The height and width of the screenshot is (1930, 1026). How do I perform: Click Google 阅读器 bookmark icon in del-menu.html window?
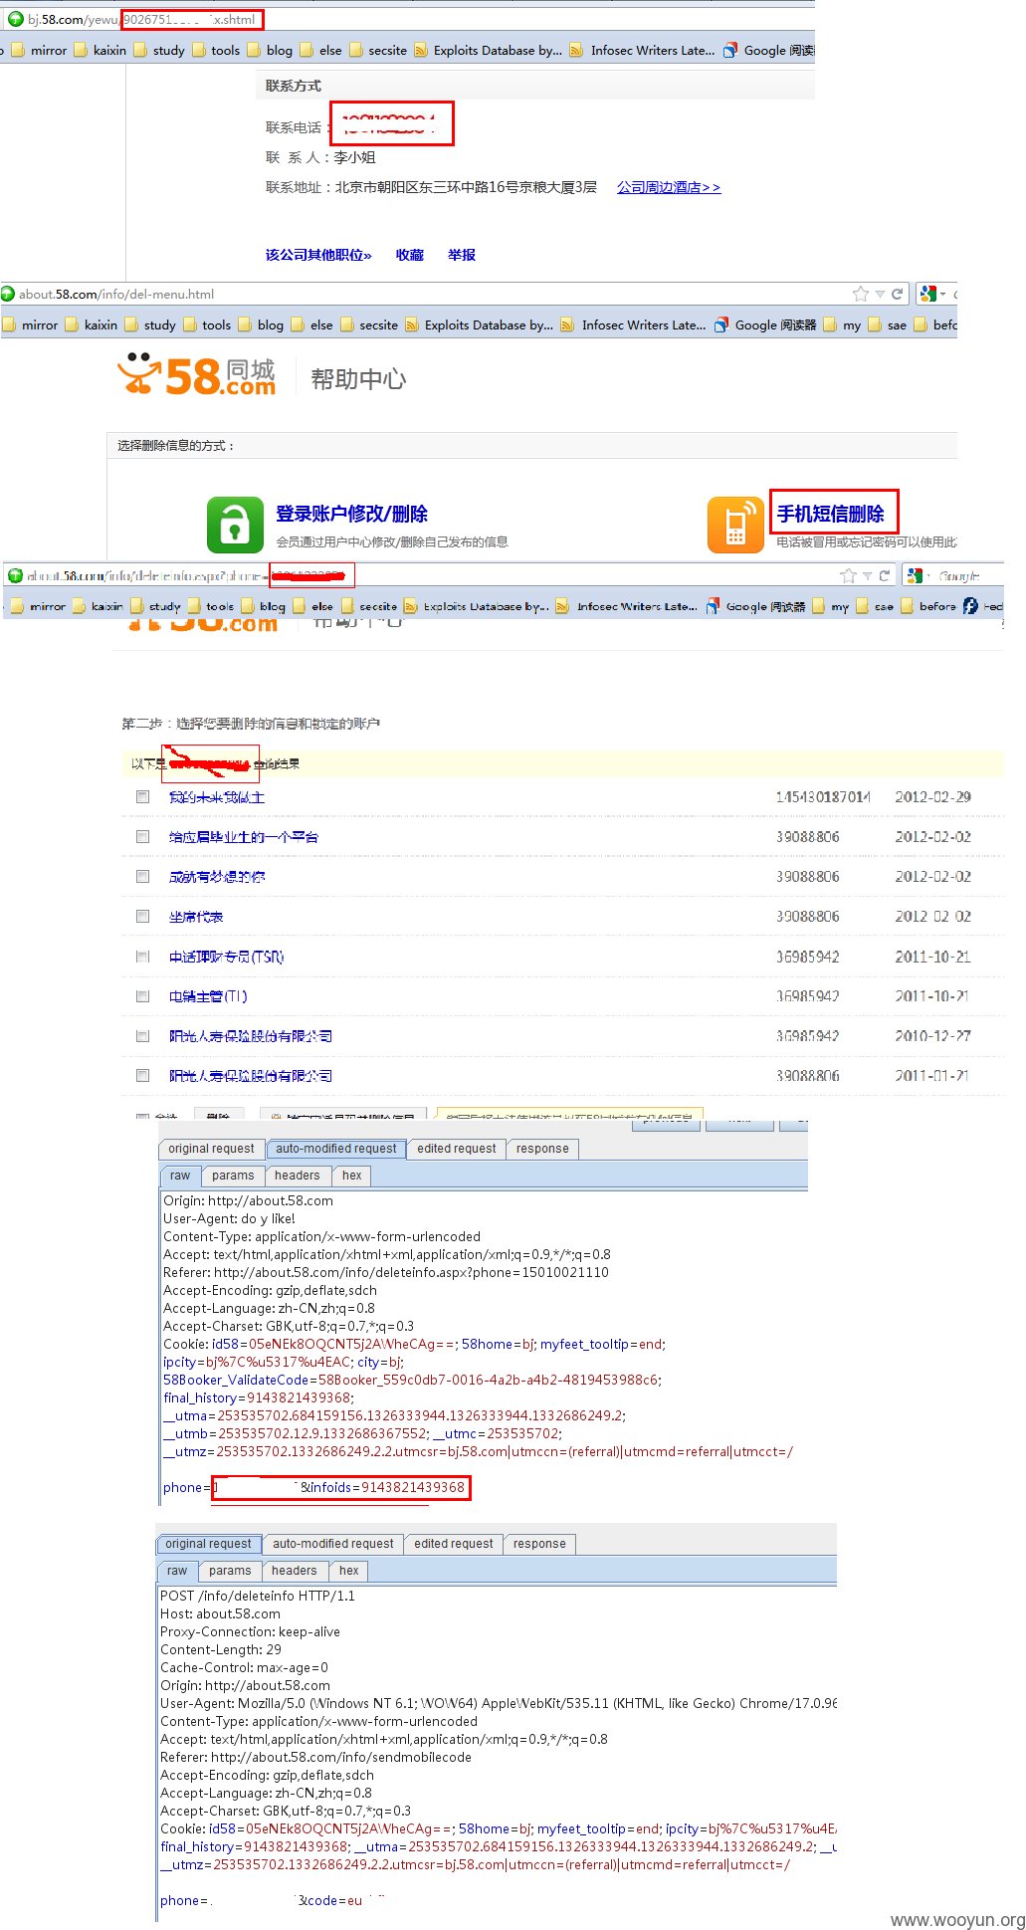pos(722,324)
